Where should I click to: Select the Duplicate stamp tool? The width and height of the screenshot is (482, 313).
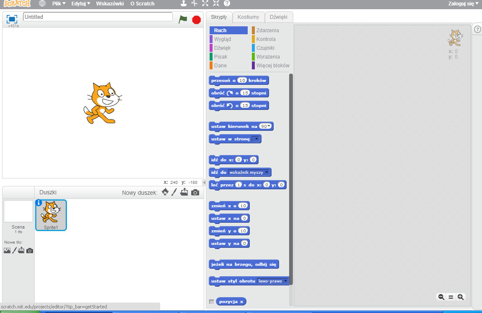[184, 3]
